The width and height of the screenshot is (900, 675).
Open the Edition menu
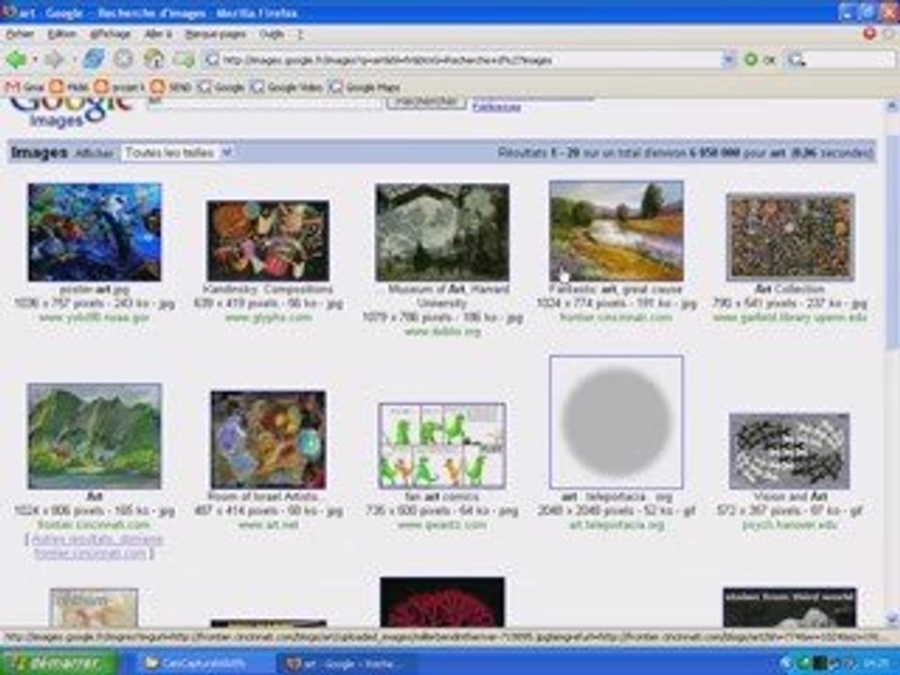coord(62,35)
